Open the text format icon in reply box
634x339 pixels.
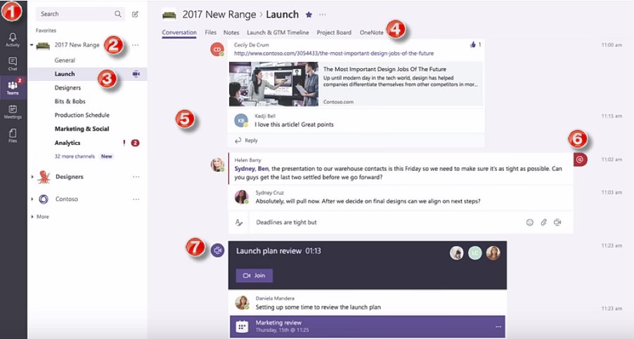click(x=239, y=222)
